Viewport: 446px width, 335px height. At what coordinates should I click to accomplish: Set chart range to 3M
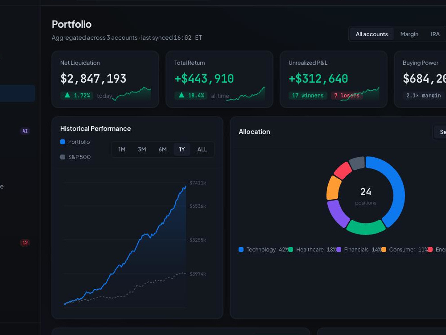(142, 149)
